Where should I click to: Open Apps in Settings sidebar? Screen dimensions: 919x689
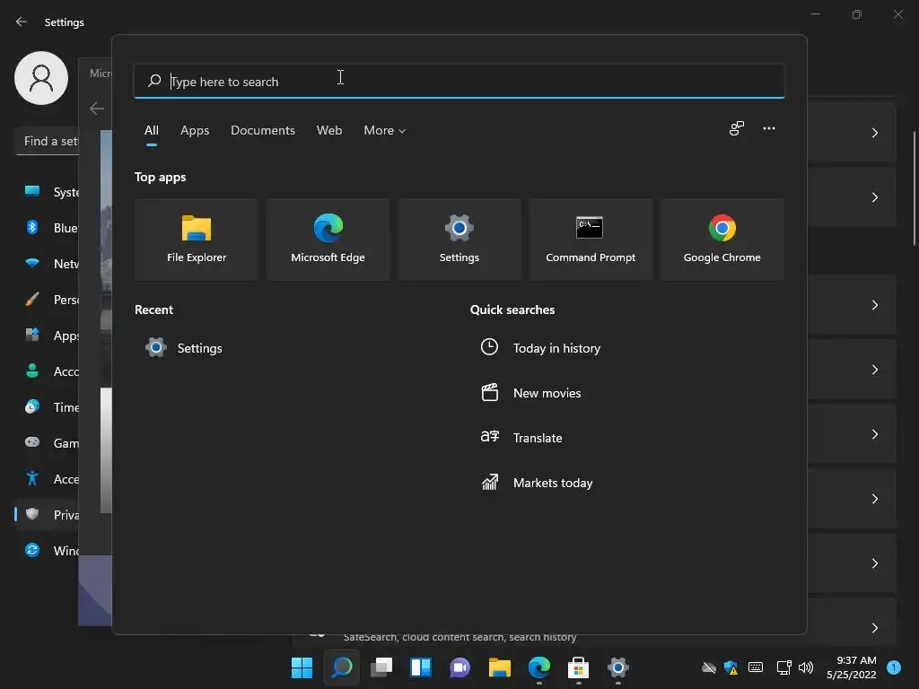(x=47, y=336)
